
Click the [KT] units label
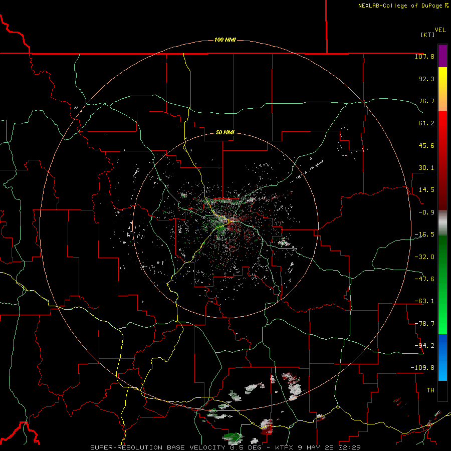click(428, 35)
